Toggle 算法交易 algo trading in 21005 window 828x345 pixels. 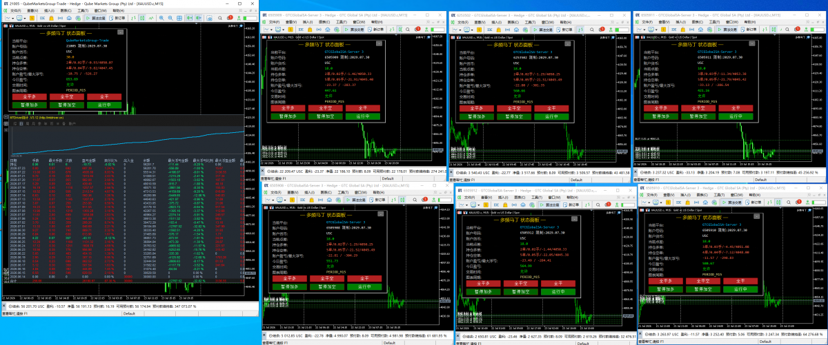coord(96,18)
